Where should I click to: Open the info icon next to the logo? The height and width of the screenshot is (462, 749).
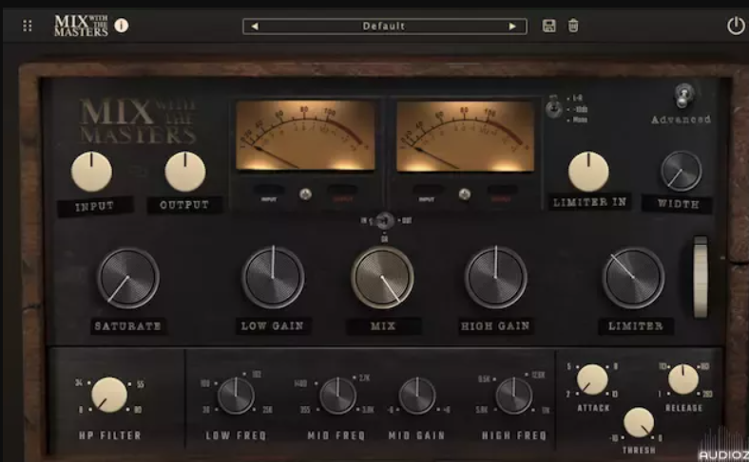122,26
